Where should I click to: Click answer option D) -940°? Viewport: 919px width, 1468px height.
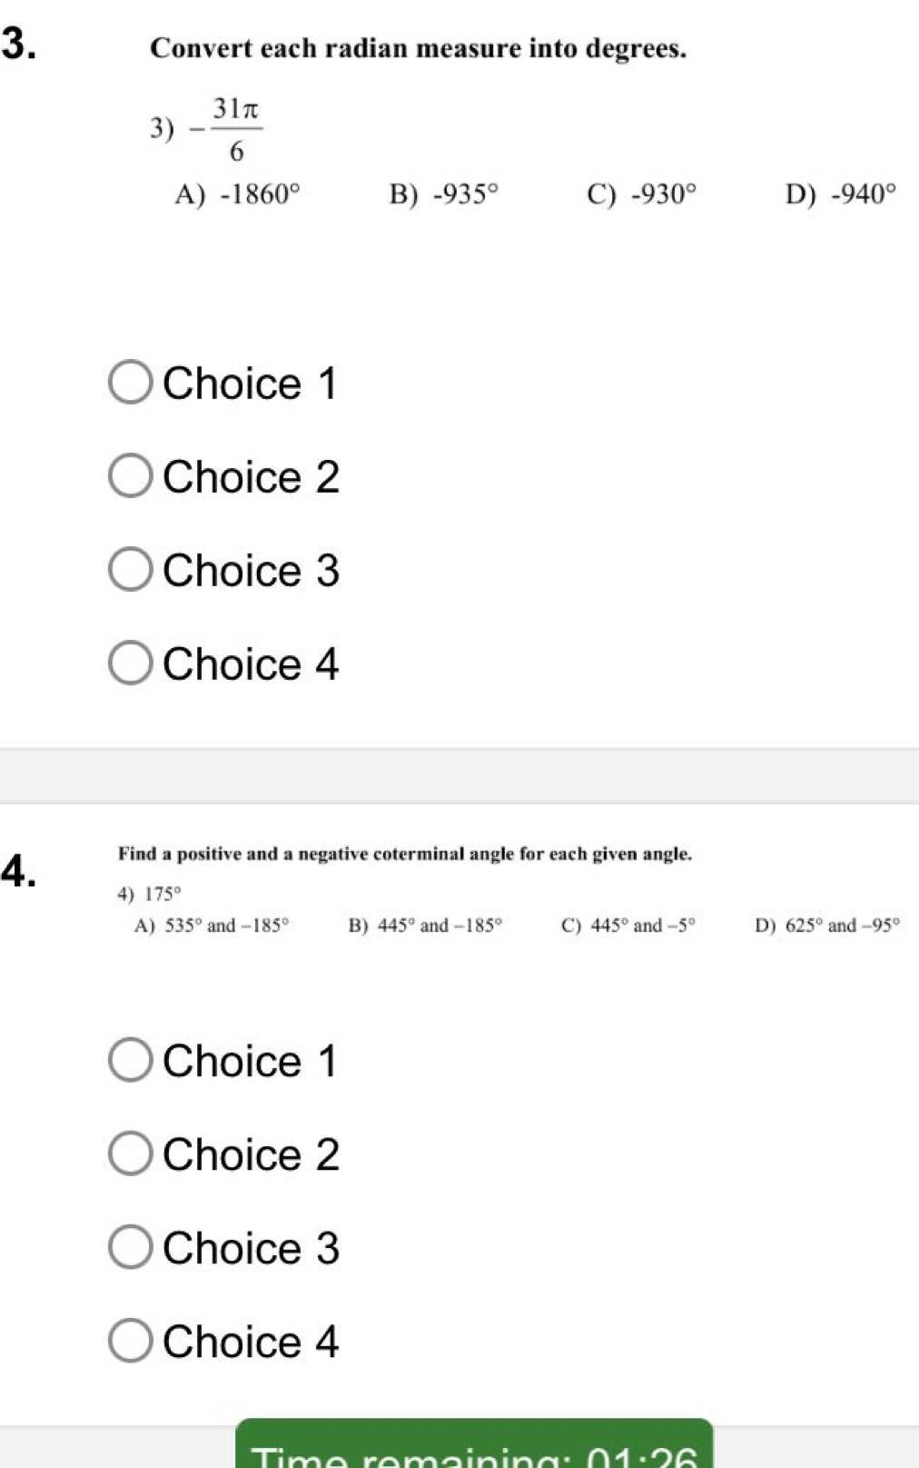point(841,194)
